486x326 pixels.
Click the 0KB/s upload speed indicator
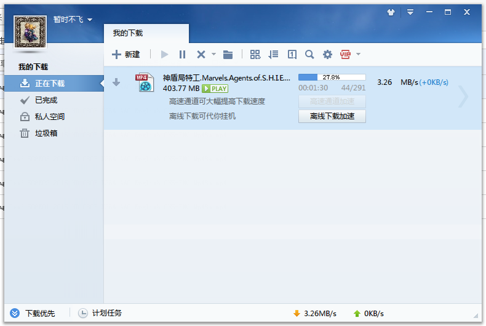(369, 314)
